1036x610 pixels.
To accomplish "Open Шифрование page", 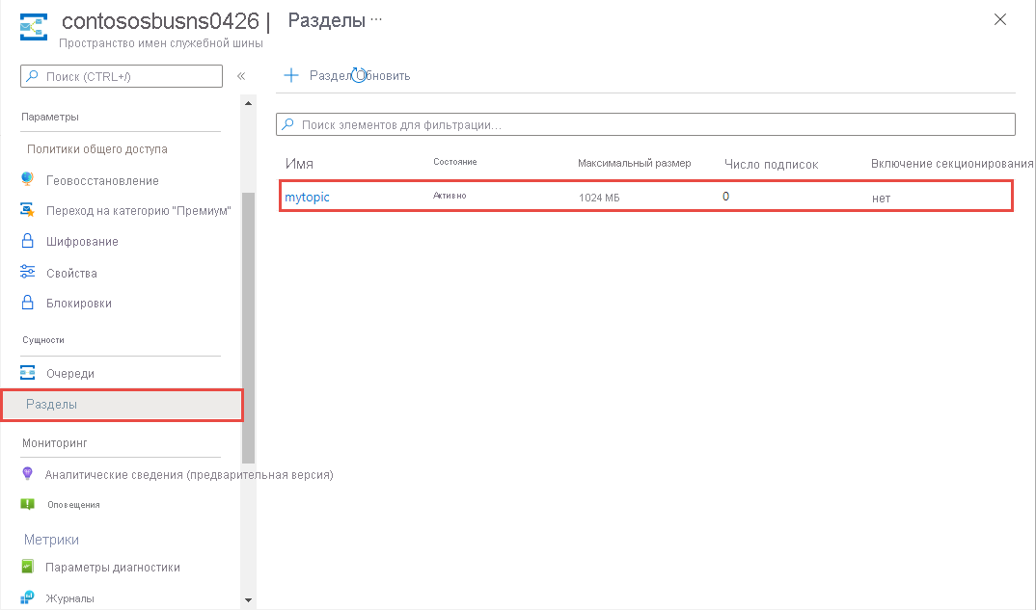I will coord(82,242).
